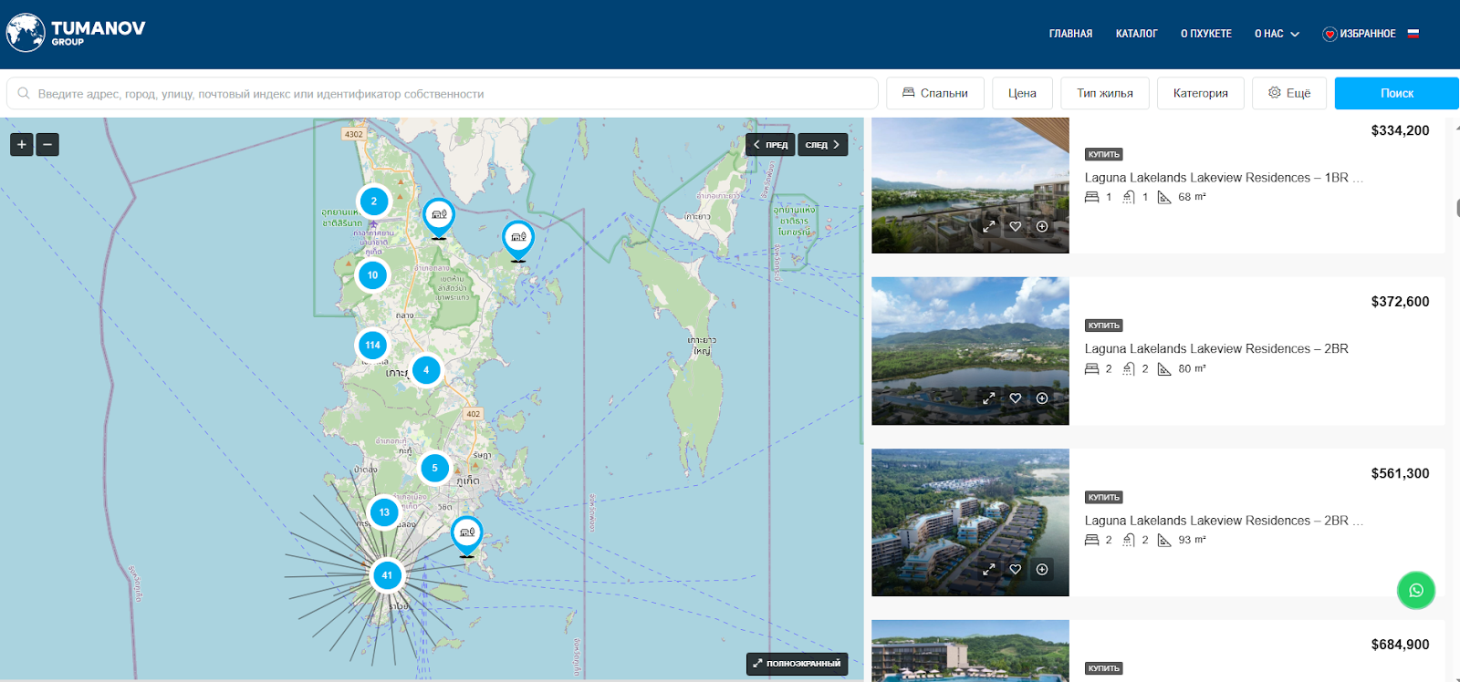Click the property pin right of cluster 13
This screenshot has width=1460, height=682.
pyautogui.click(x=467, y=536)
